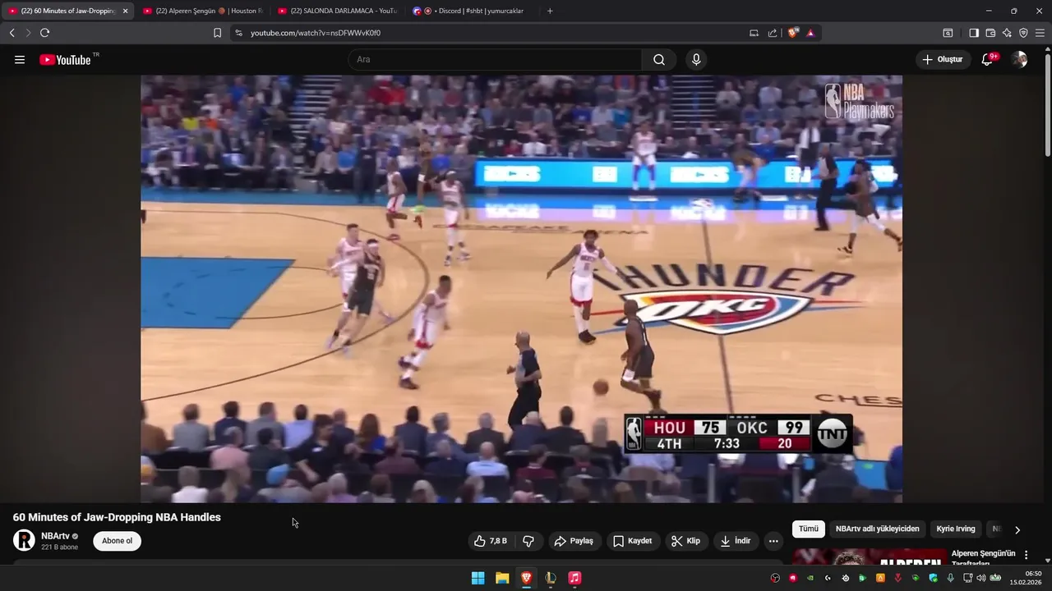Open Brave Shields lion icon
The height and width of the screenshot is (591, 1052).
pos(793,33)
